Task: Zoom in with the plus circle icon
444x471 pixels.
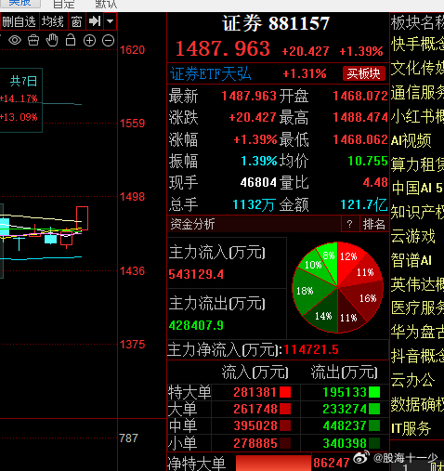Action: [x=89, y=41]
